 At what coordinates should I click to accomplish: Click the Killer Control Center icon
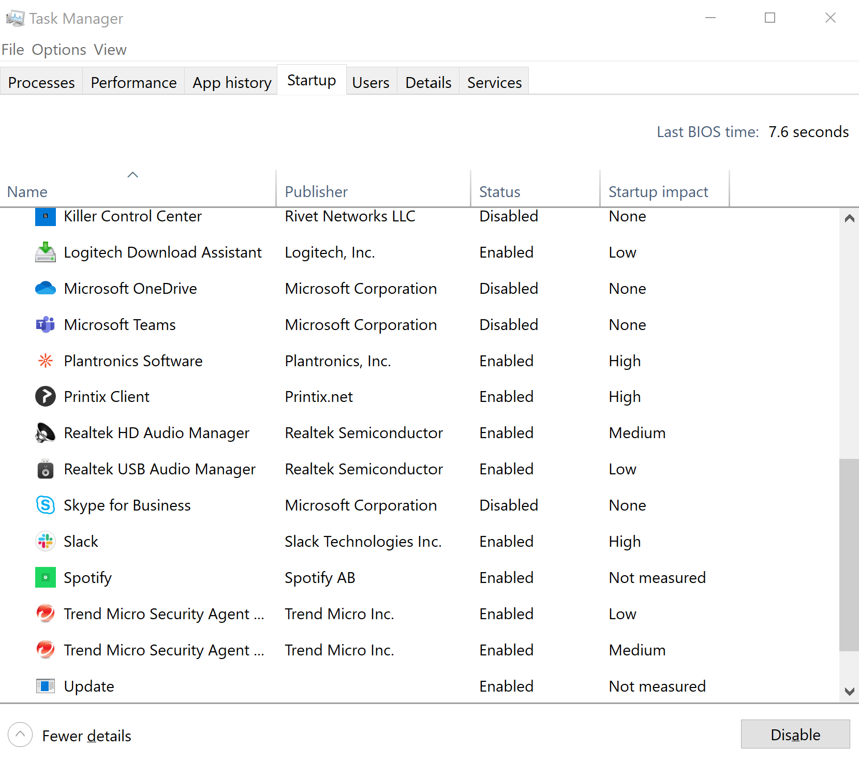pos(46,216)
